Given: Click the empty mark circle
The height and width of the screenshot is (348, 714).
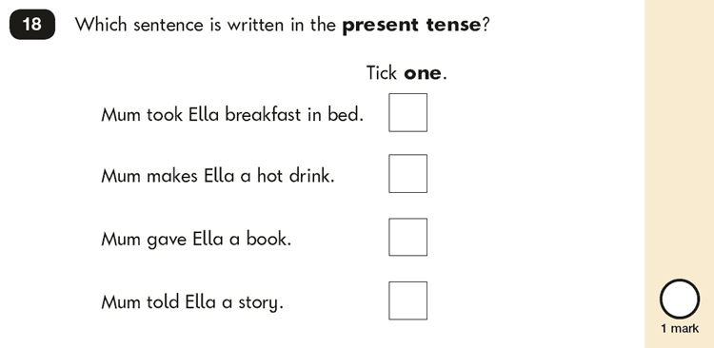Looking at the screenshot, I should coord(680,299).
